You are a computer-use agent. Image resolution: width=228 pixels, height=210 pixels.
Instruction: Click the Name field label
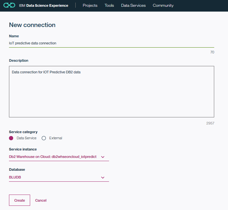click(14, 36)
